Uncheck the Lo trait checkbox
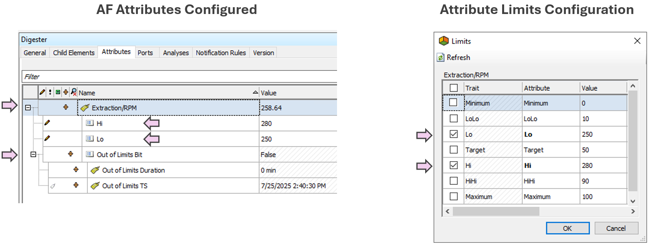The width and height of the screenshot is (650, 246). pyautogui.click(x=454, y=134)
